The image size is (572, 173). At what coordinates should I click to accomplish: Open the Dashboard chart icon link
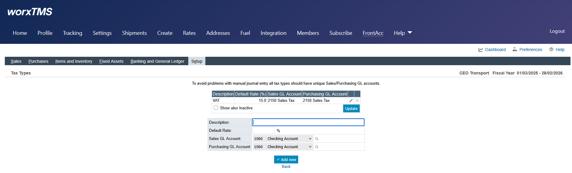pyautogui.click(x=481, y=50)
